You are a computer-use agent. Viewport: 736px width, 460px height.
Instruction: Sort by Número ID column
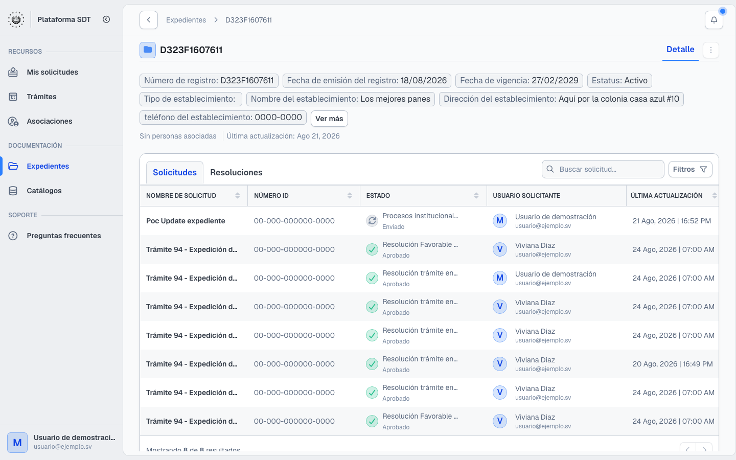pos(350,196)
